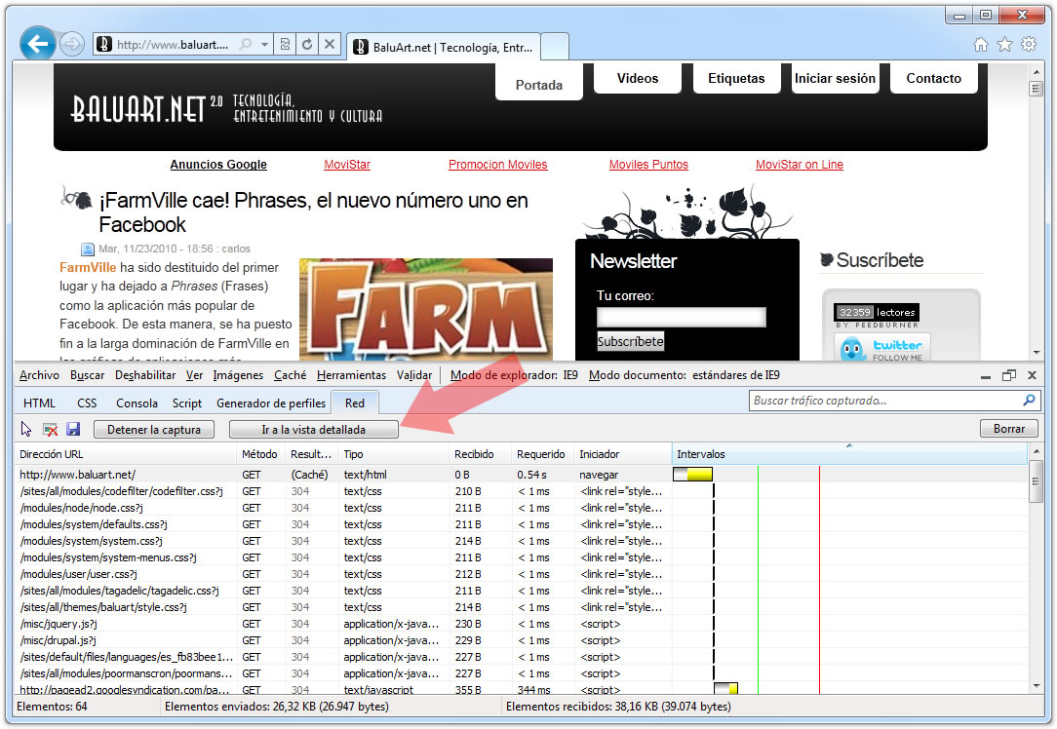
Task: Click the FarmVille article image
Action: point(426,309)
